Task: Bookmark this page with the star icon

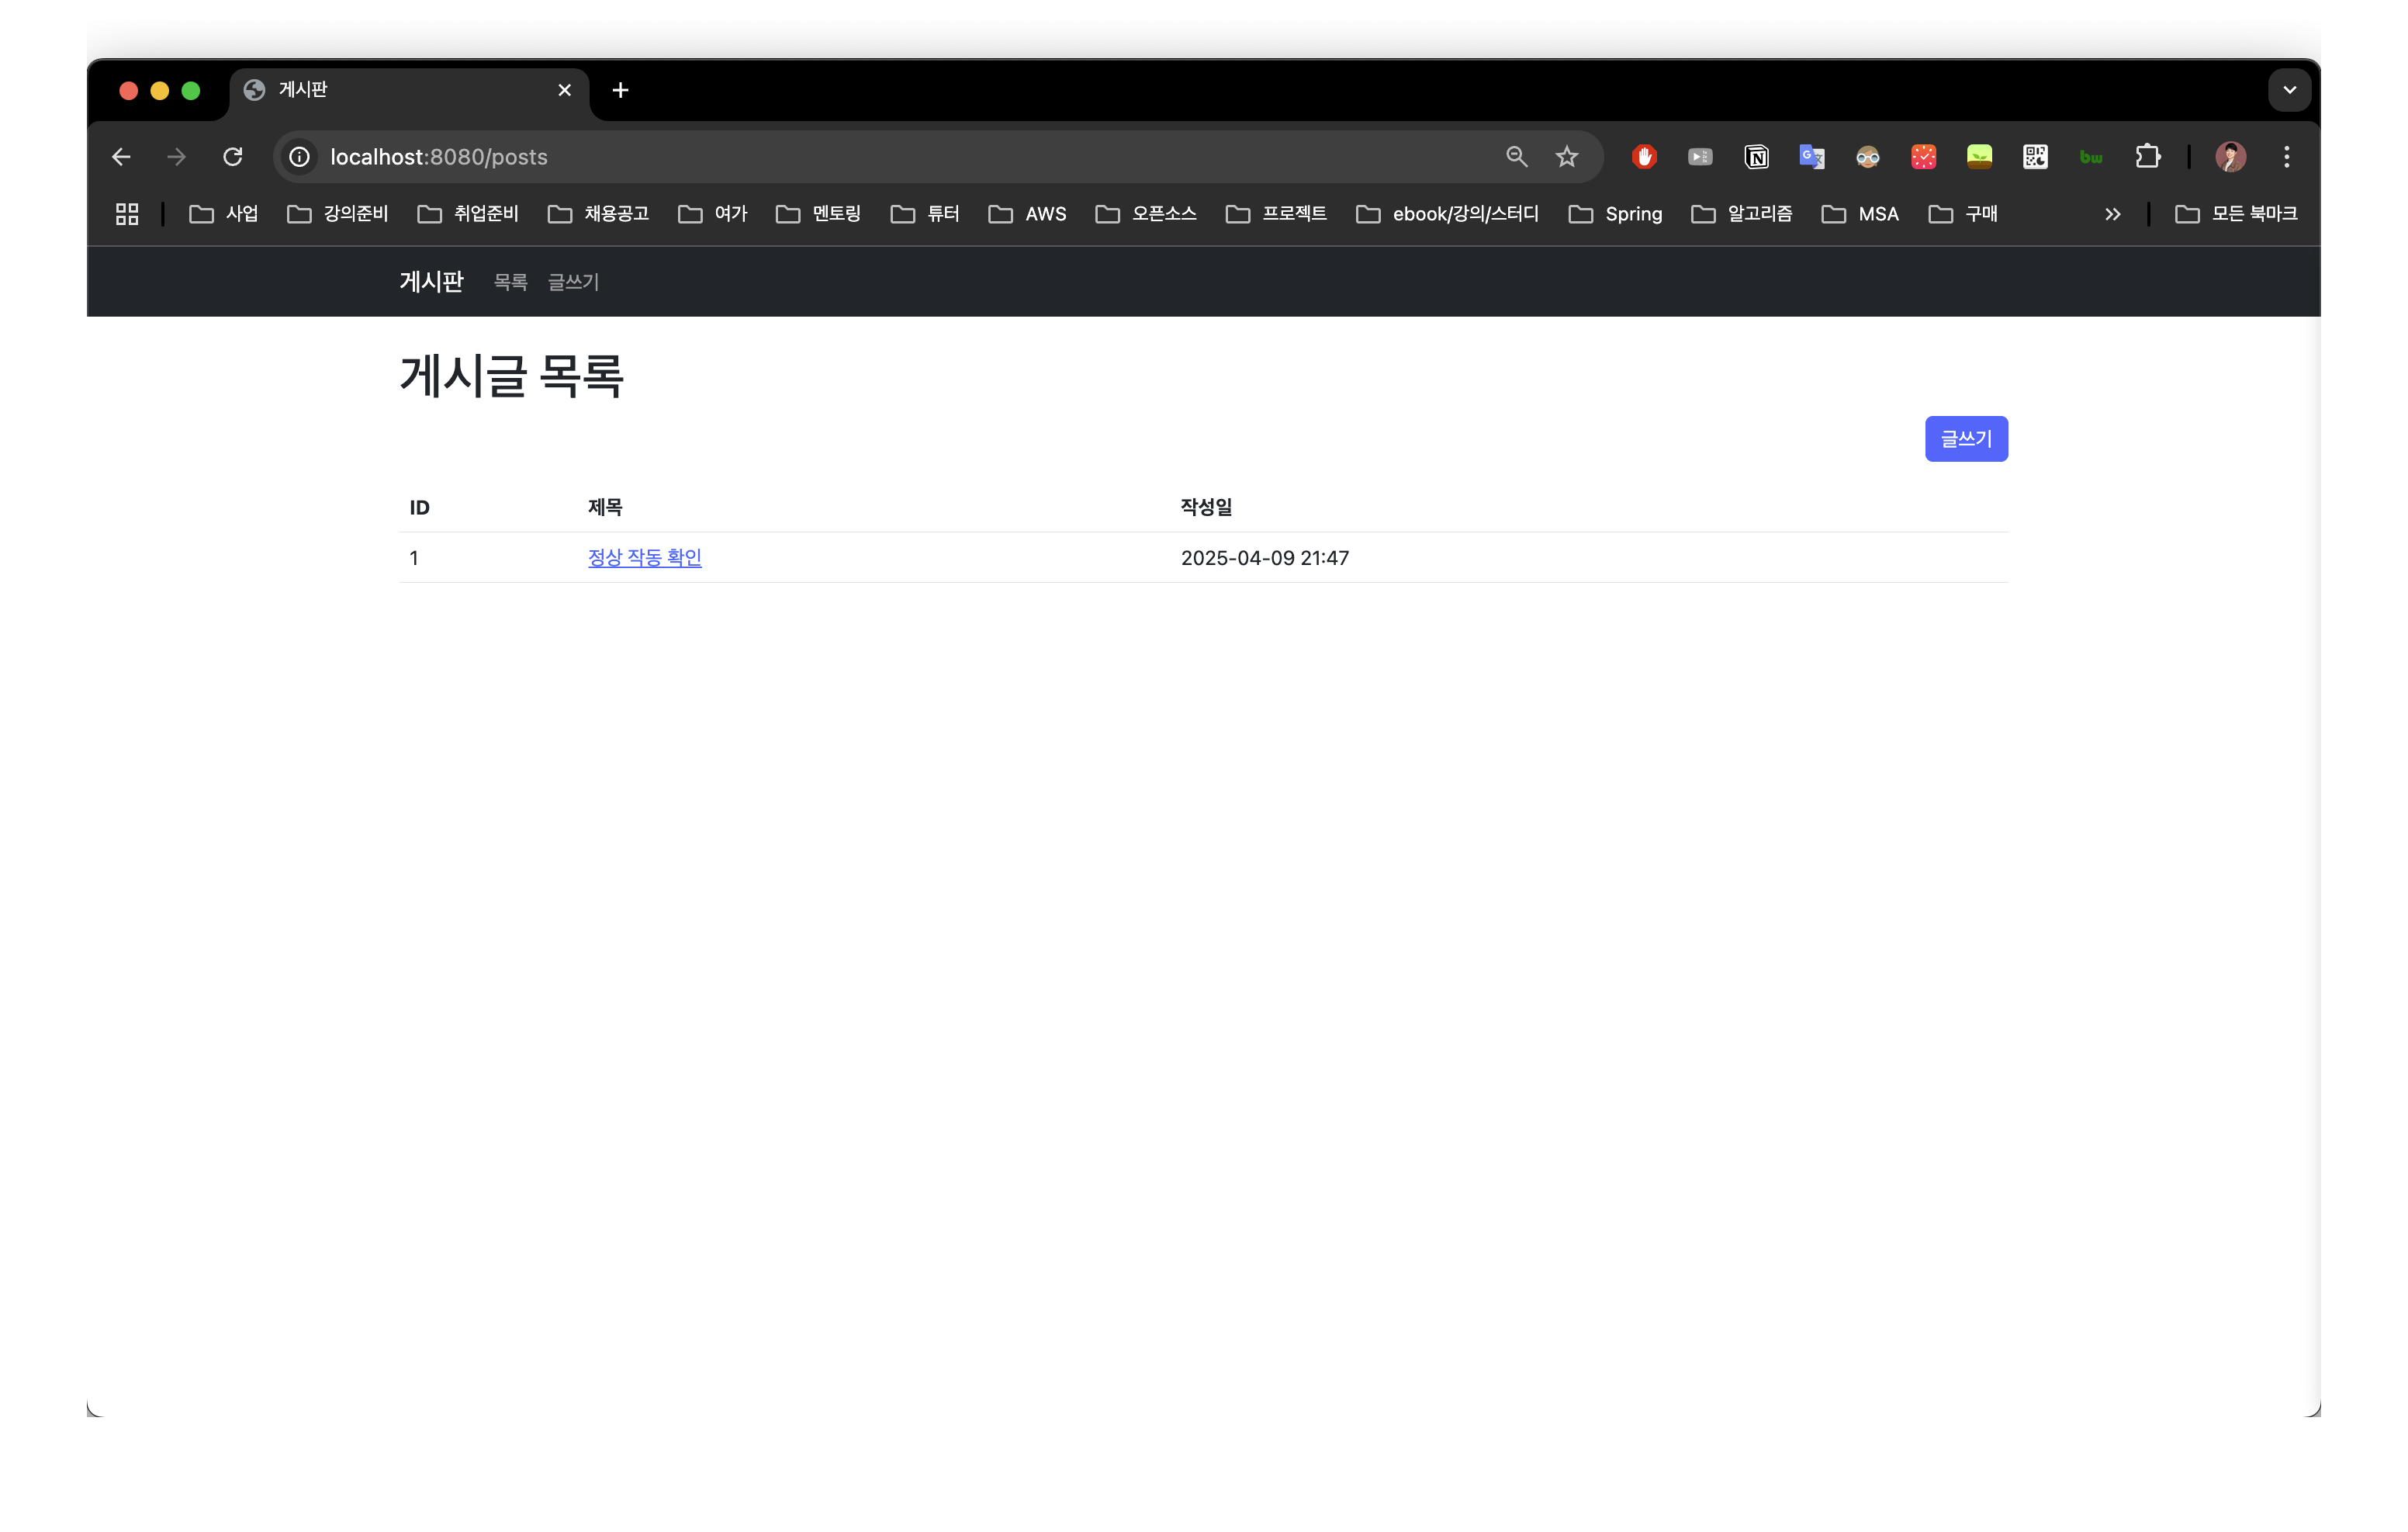Action: pos(1567,157)
